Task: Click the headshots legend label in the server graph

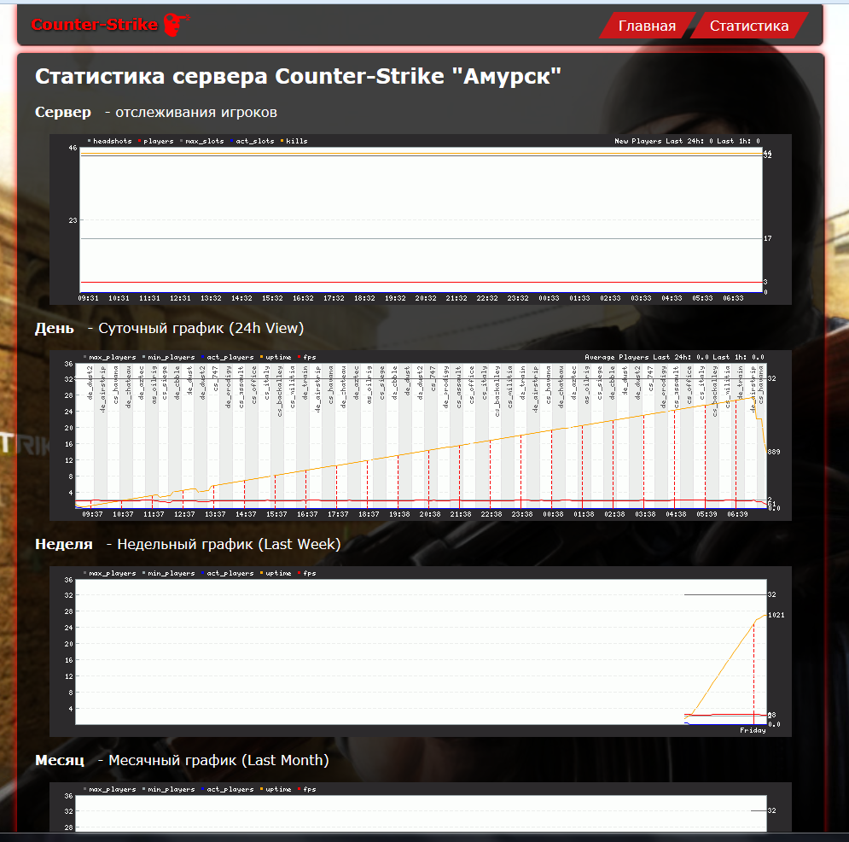Action: tap(112, 141)
